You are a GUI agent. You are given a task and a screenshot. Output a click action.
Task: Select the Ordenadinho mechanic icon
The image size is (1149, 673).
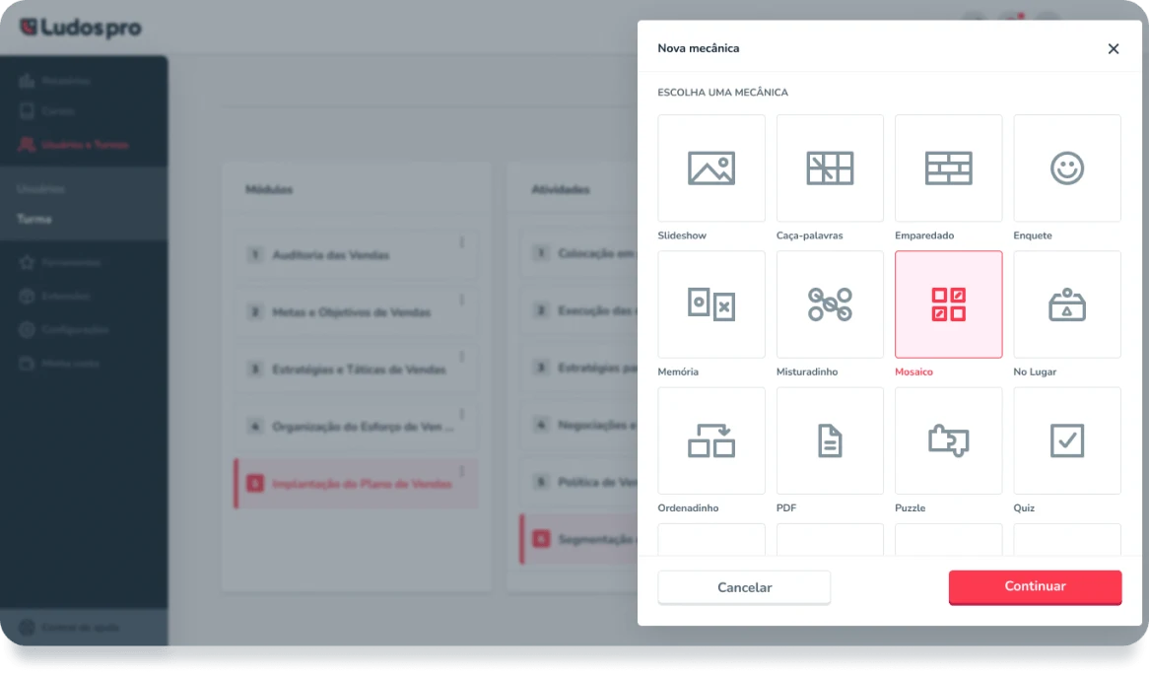tap(711, 440)
